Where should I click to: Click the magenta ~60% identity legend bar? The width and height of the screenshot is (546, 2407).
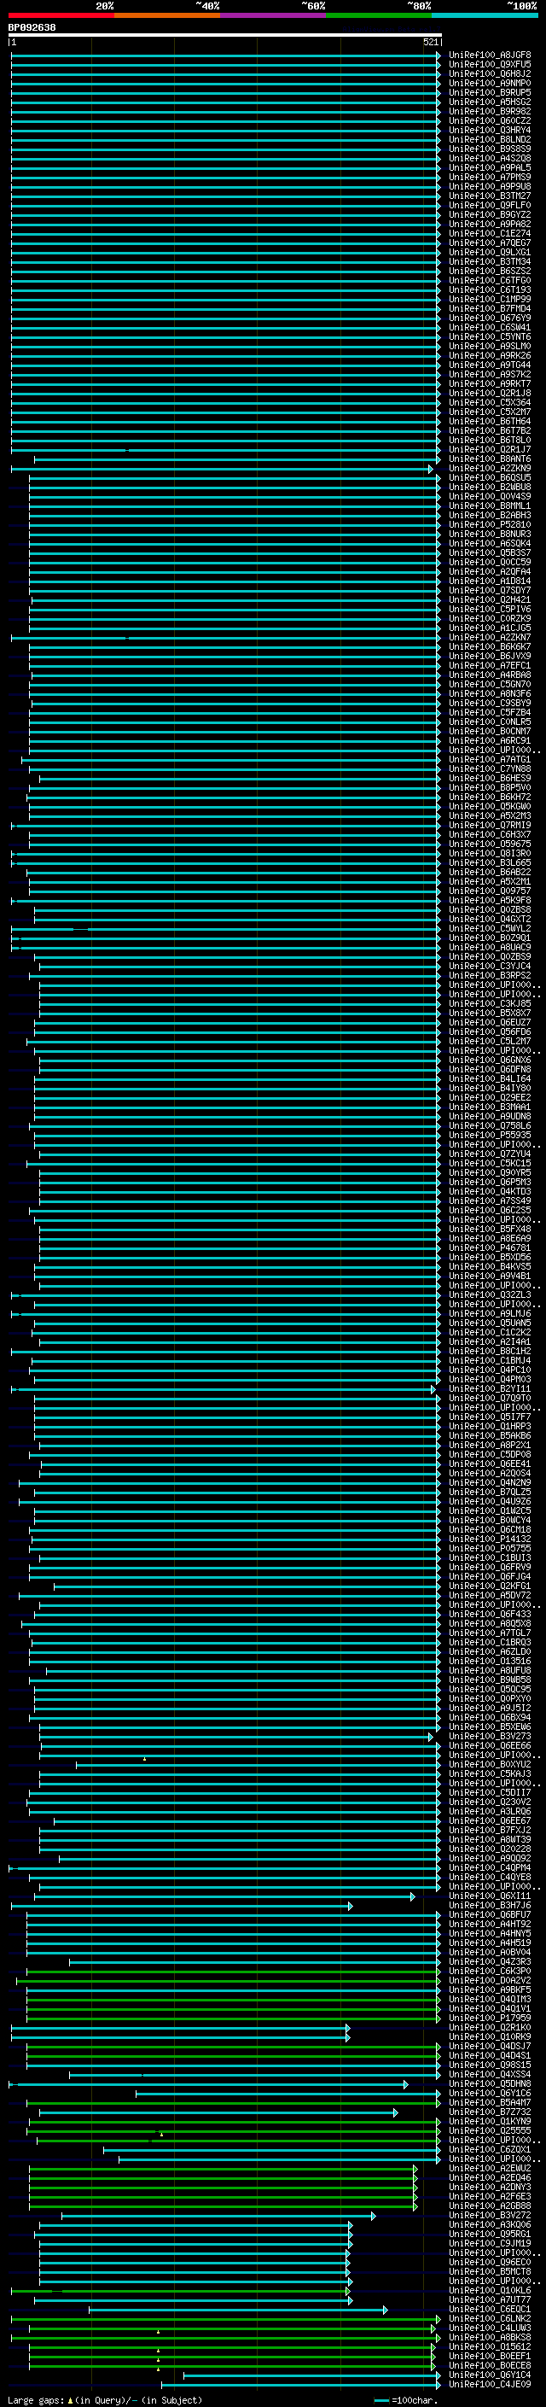274,15
